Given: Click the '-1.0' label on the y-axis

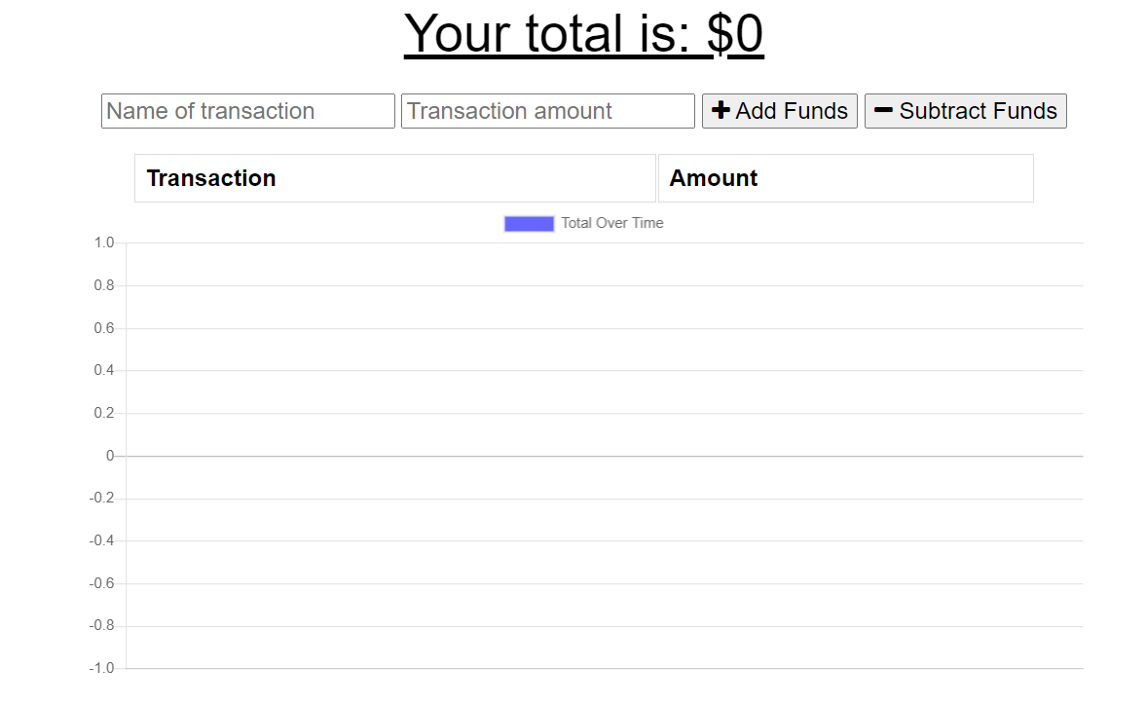Looking at the screenshot, I should tap(101, 667).
